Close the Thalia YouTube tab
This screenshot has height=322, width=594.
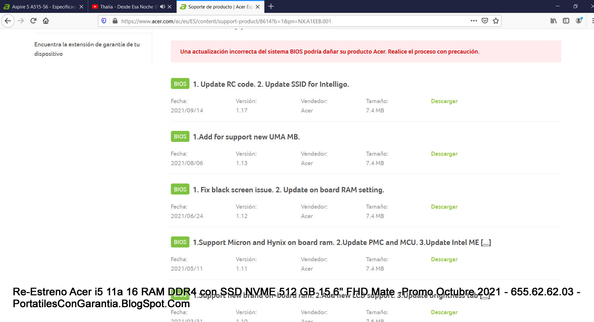170,7
